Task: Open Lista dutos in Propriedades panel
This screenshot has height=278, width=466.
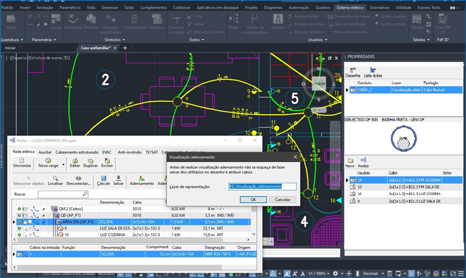Action: 372,70
